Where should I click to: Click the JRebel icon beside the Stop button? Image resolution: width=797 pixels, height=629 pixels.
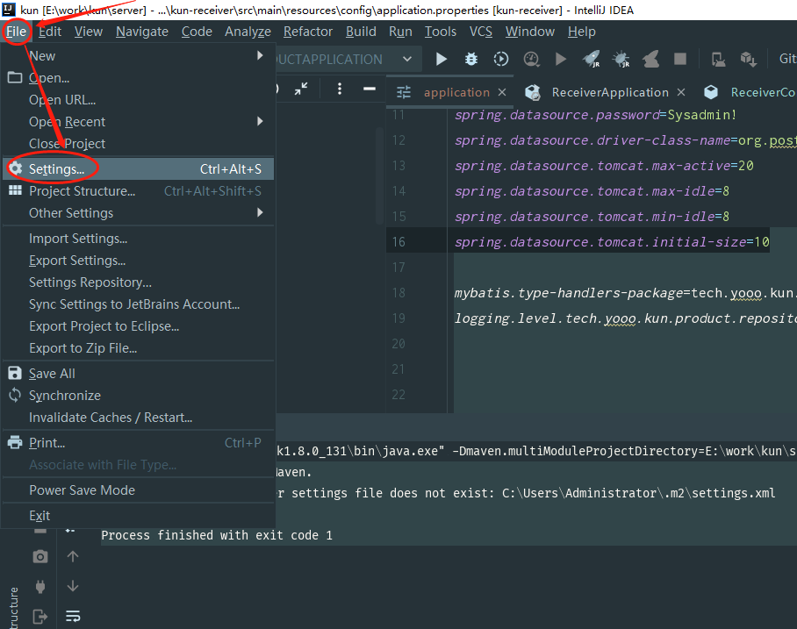(x=650, y=60)
